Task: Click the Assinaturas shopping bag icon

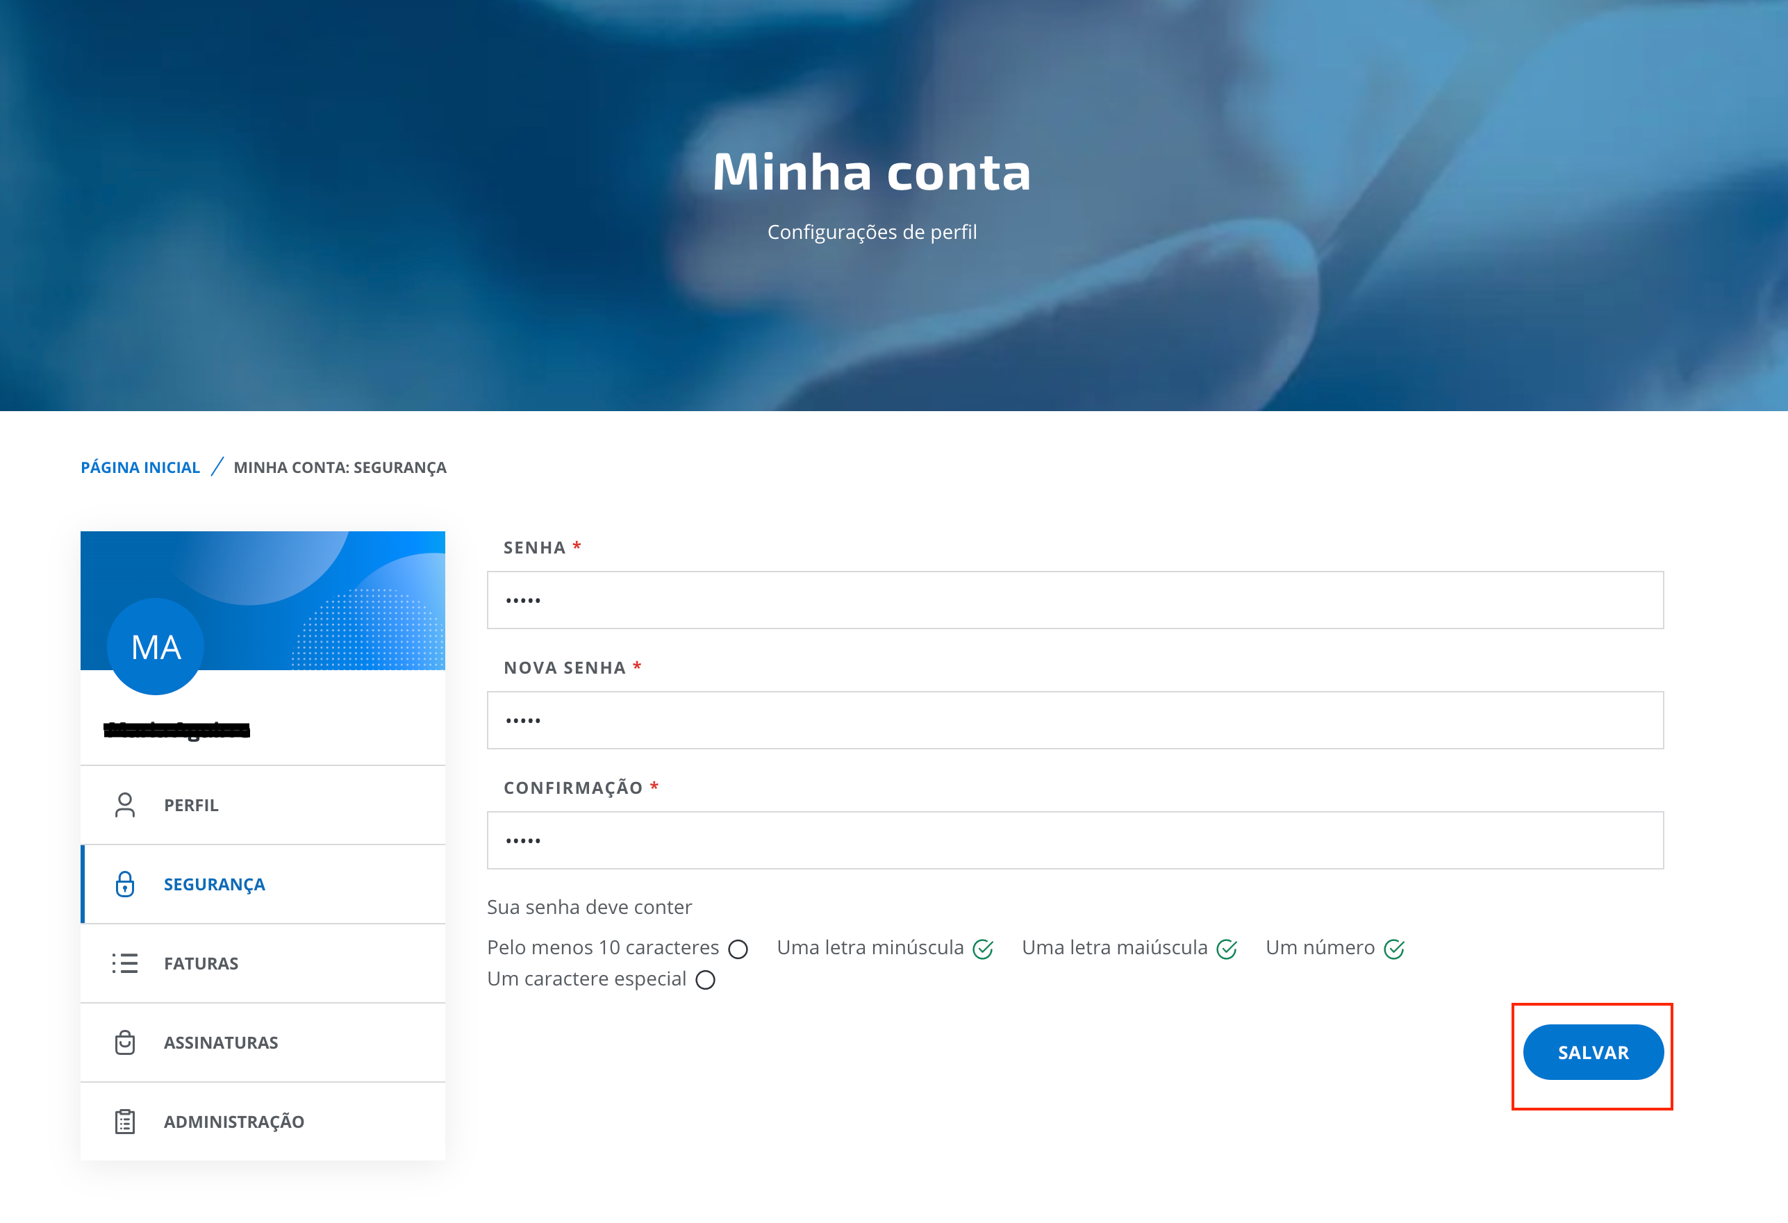Action: (124, 1042)
